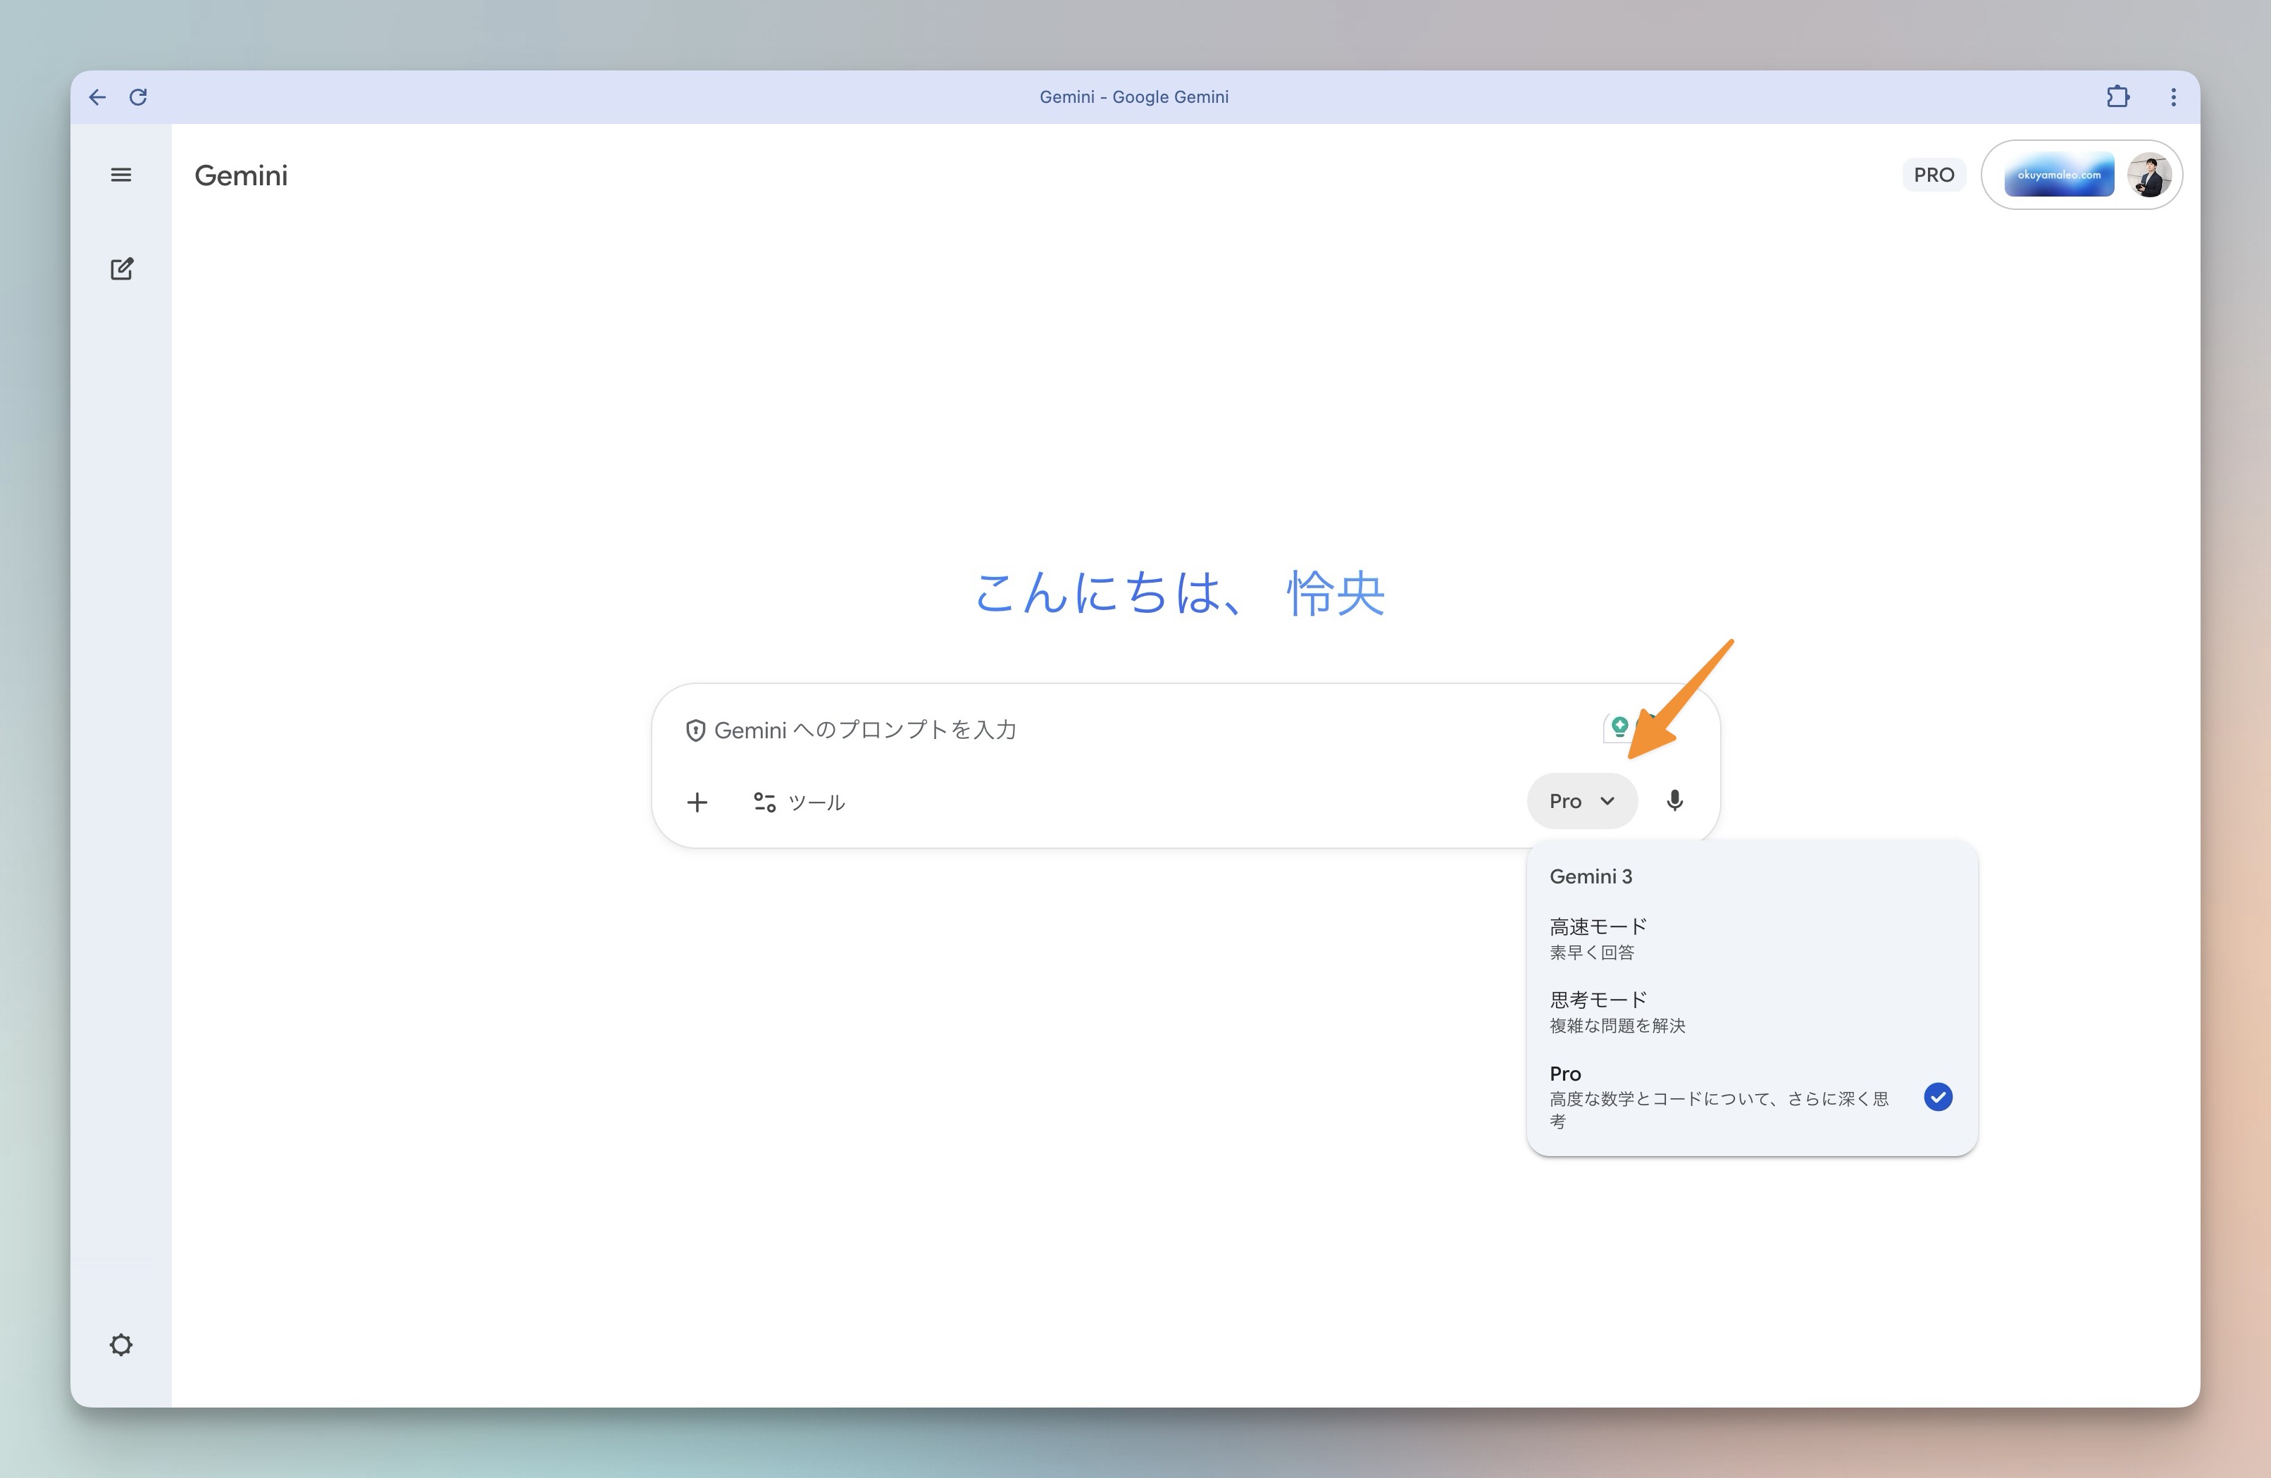
Task: Click the plus icon to attach files
Action: [697, 802]
